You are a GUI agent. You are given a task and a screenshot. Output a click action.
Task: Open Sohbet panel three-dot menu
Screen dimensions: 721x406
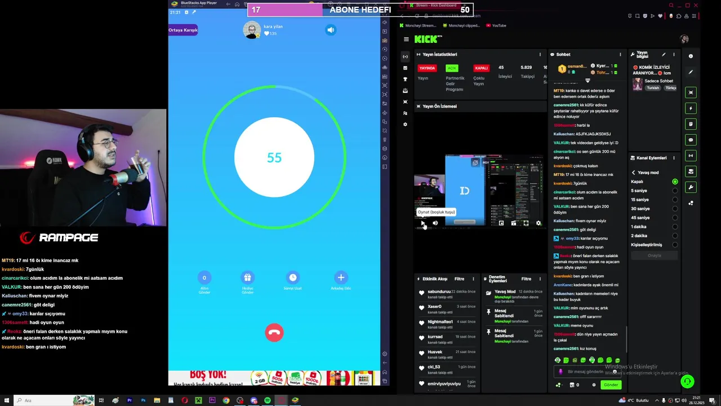pyautogui.click(x=620, y=55)
